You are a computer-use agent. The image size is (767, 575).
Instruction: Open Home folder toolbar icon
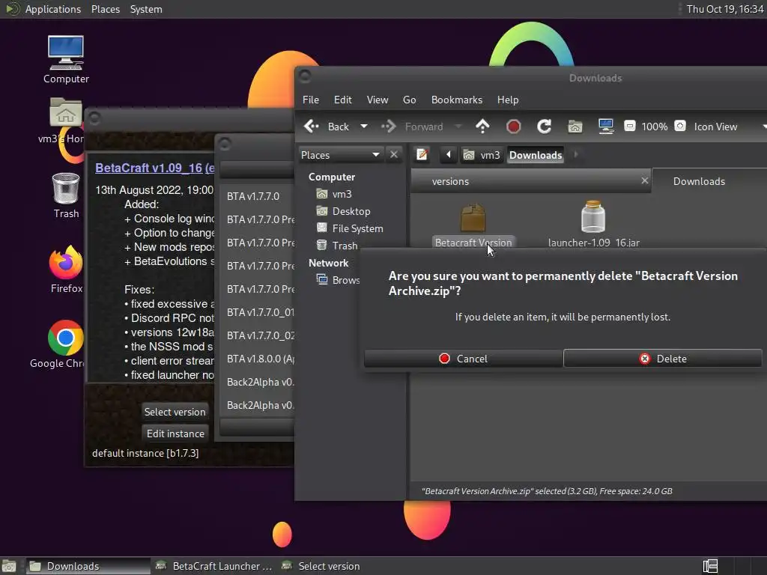coord(575,127)
